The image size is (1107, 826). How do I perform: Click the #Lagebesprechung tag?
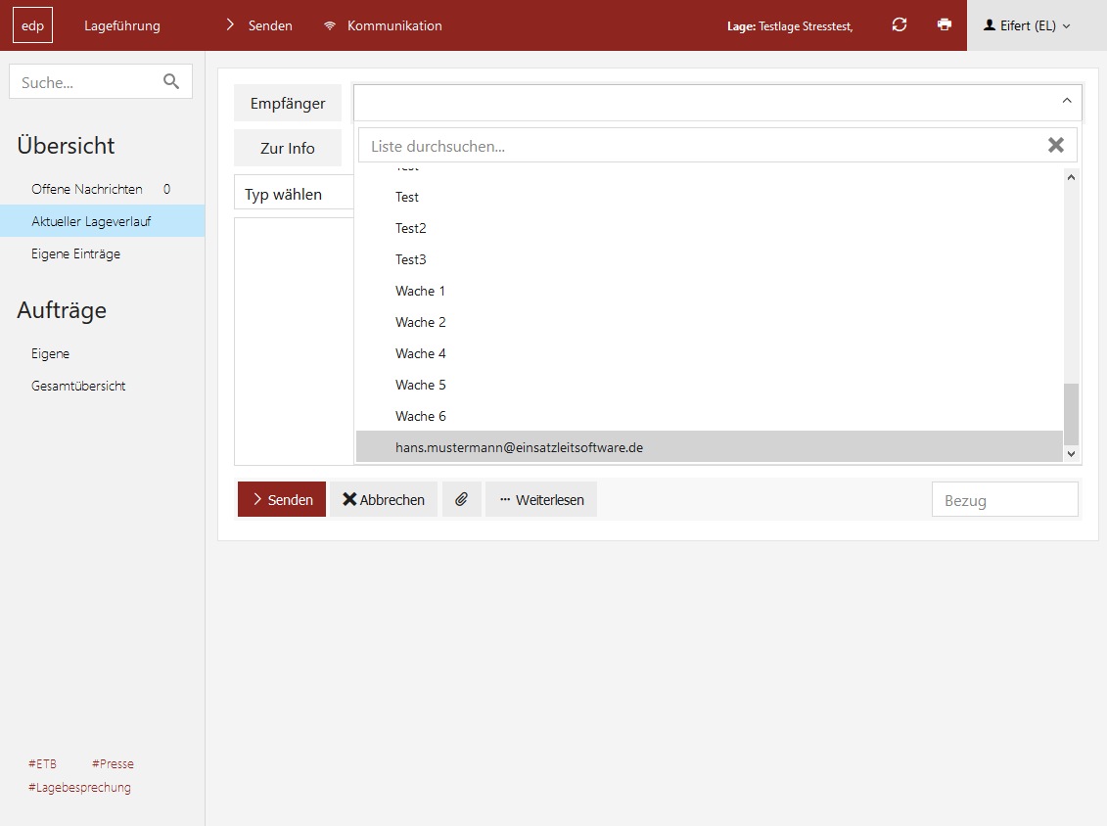tap(80, 787)
